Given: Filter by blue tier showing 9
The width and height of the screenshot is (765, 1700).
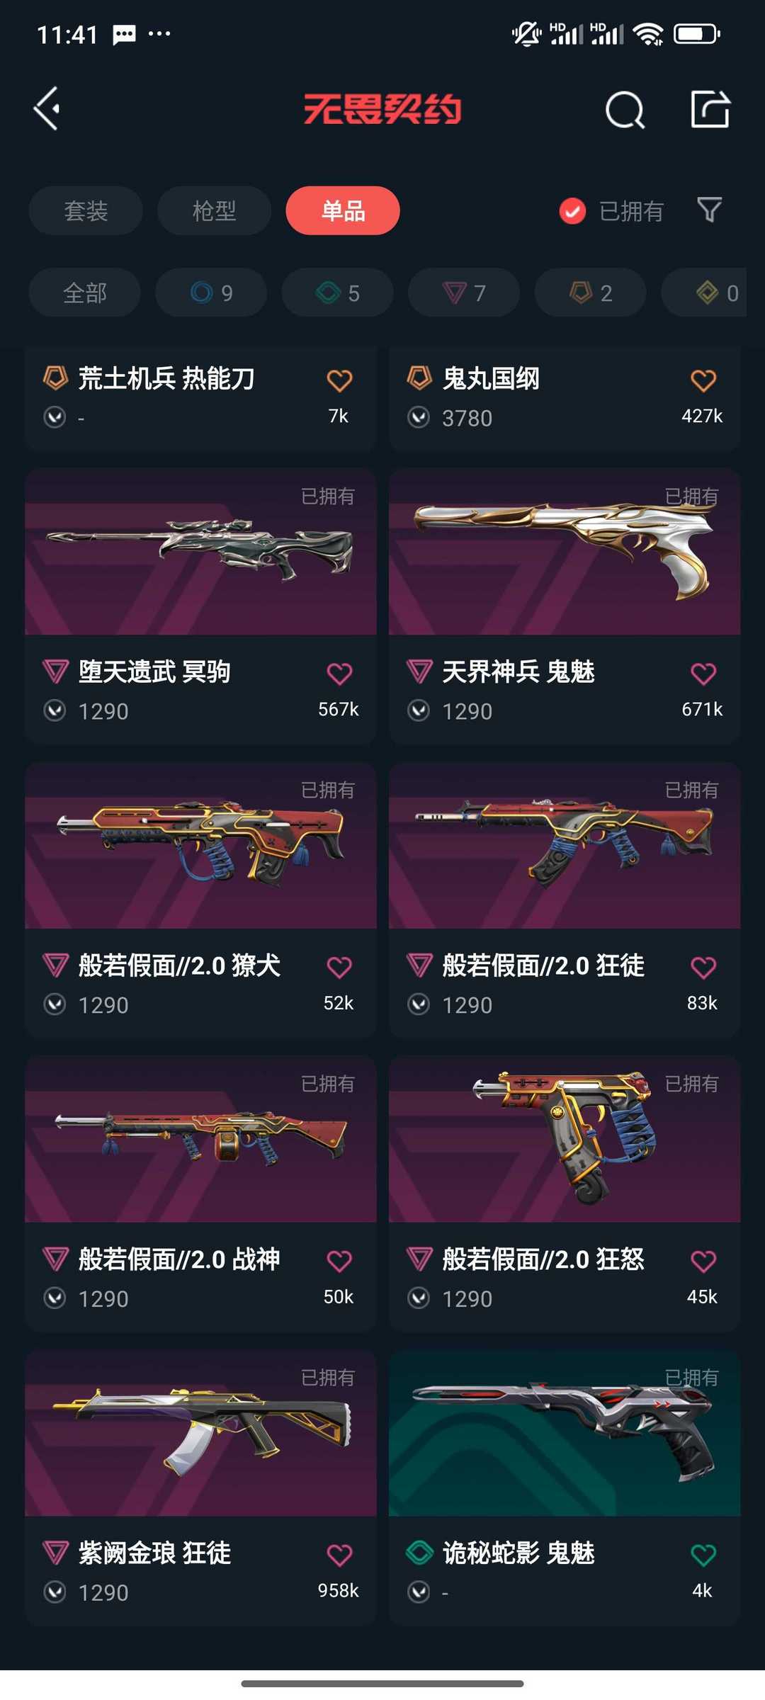Looking at the screenshot, I should 211,293.
